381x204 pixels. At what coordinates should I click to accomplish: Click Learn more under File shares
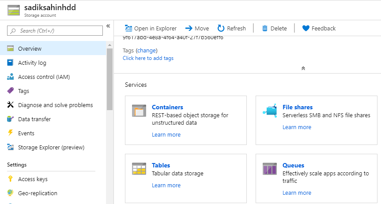[297, 127]
